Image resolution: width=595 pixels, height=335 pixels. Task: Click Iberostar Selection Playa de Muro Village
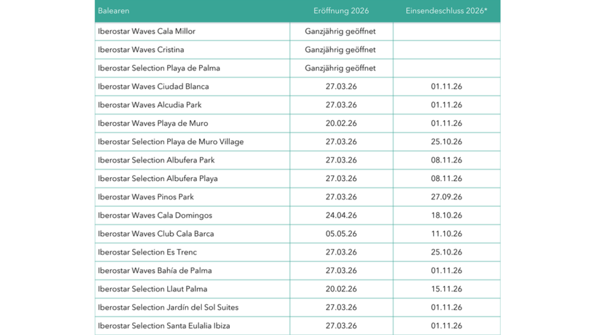point(171,142)
